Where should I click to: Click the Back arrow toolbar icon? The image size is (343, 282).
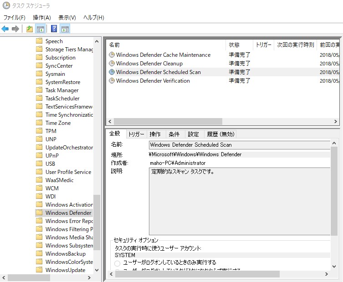pyautogui.click(x=5, y=29)
